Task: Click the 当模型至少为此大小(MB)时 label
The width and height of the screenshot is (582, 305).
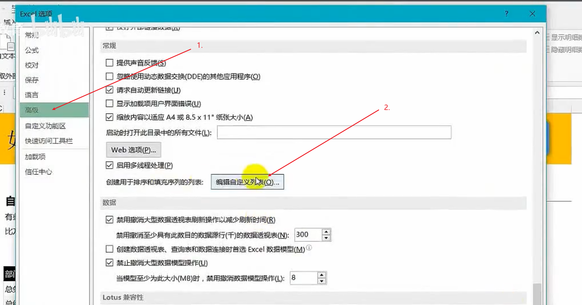Action: [200, 278]
